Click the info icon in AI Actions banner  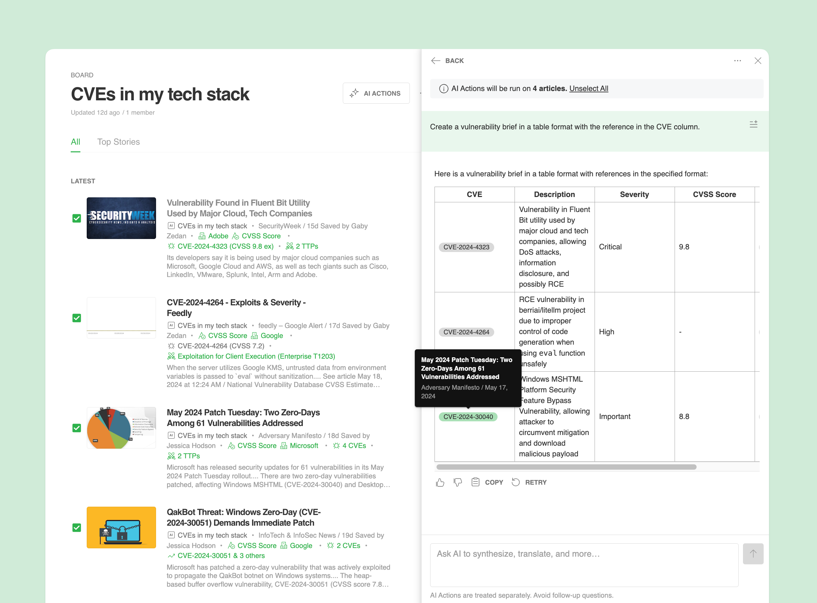click(x=444, y=89)
